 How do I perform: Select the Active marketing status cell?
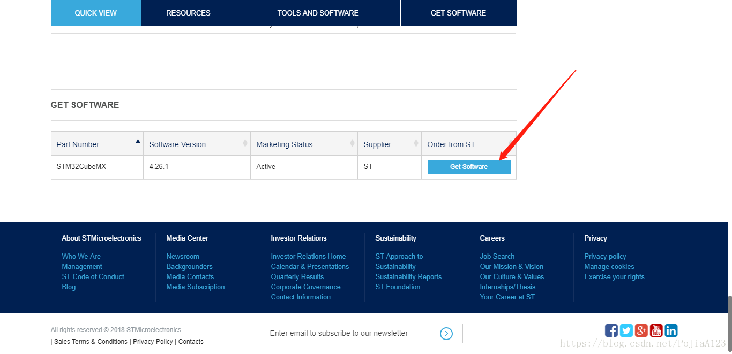(x=304, y=167)
